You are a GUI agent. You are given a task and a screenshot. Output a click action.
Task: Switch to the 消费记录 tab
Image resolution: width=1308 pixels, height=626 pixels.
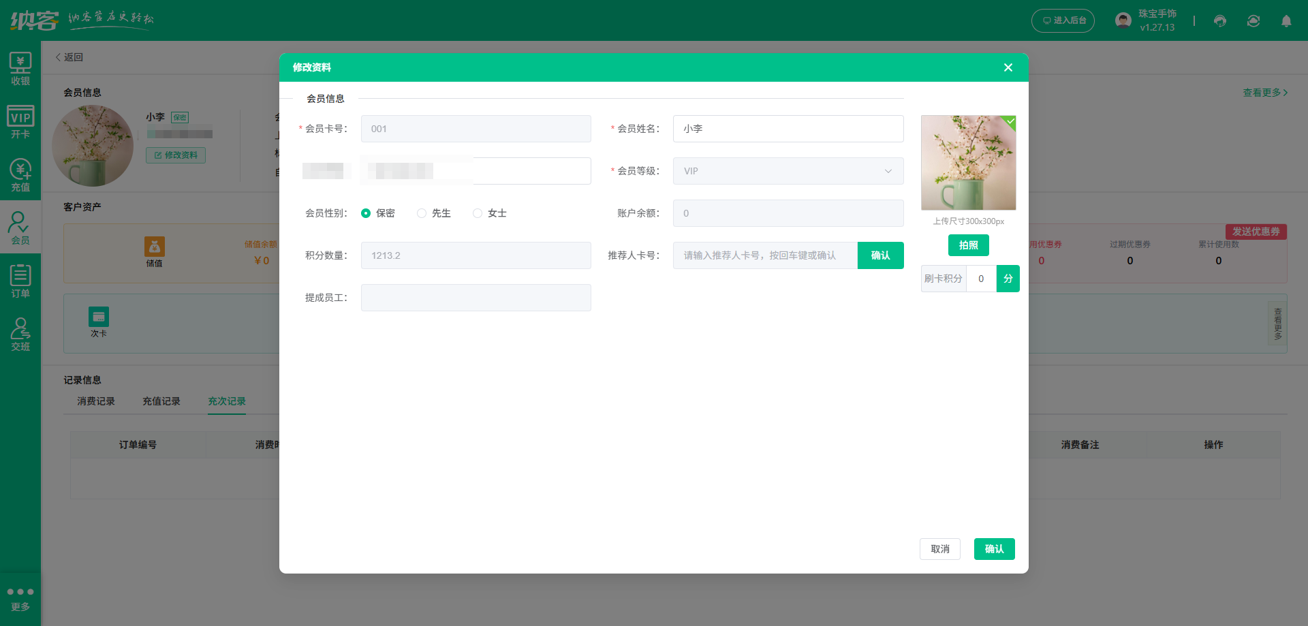(96, 401)
